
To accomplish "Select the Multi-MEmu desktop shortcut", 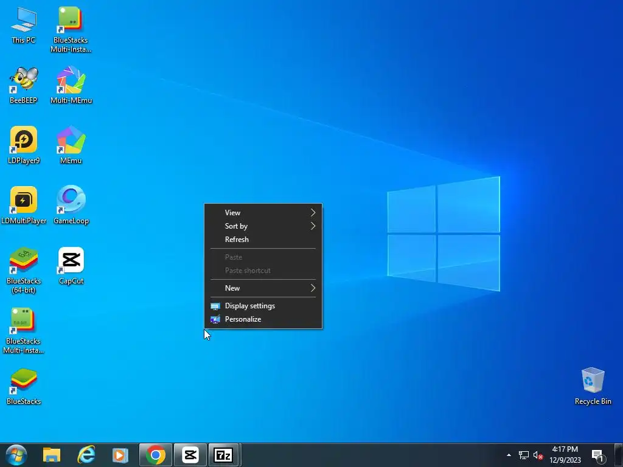I will [x=71, y=85].
